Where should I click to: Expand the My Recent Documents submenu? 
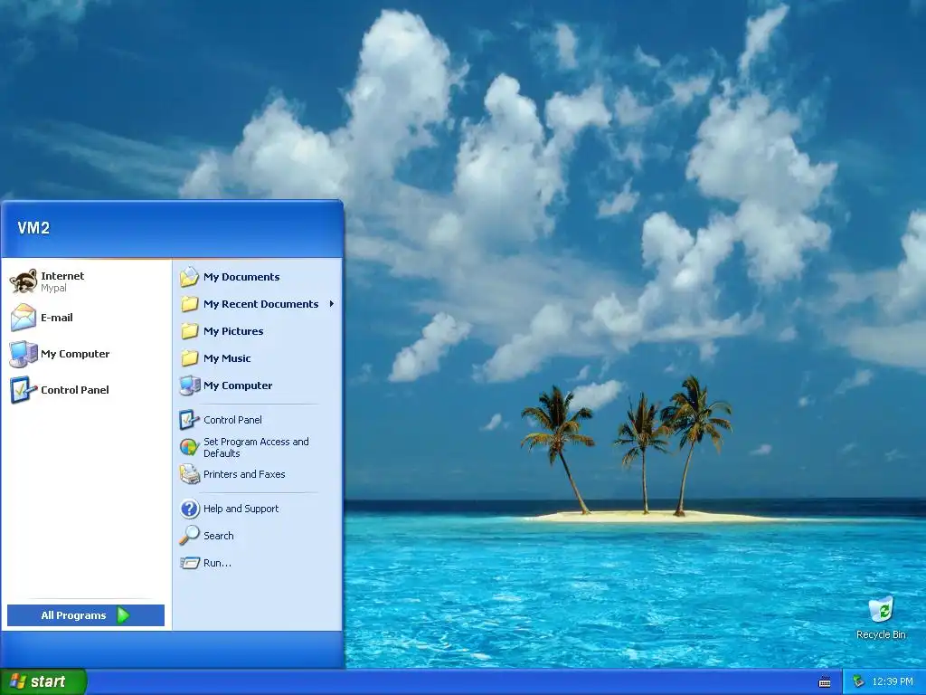coord(257,304)
